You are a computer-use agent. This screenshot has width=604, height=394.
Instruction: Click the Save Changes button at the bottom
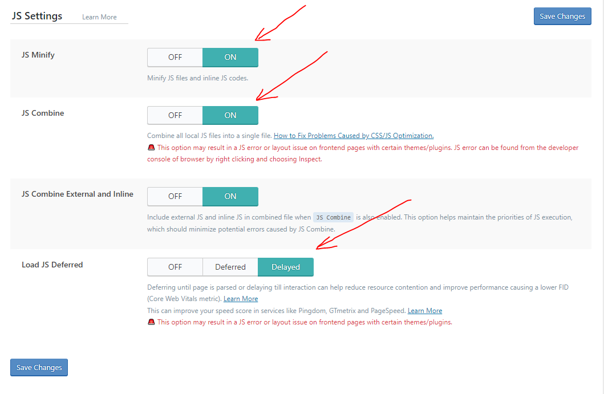[39, 367]
